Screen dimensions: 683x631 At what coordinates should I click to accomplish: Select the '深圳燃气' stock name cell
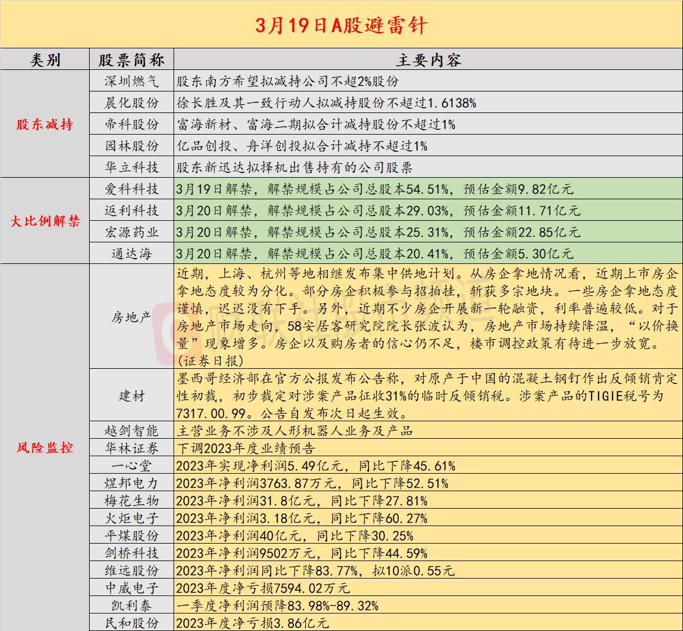tap(132, 82)
